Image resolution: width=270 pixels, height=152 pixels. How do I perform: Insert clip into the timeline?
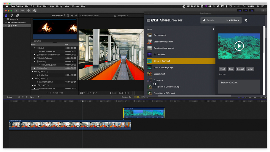[23, 97]
